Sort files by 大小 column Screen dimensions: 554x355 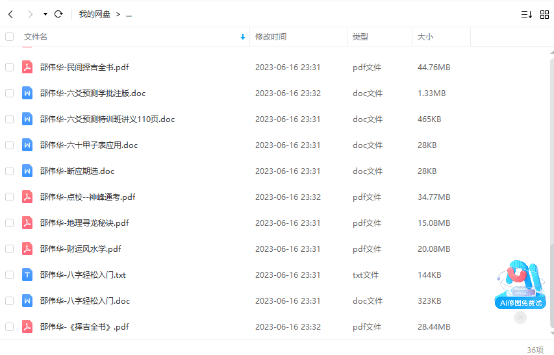[425, 37]
